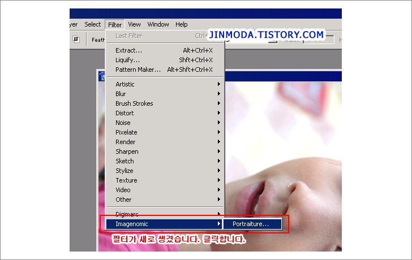Expand the Stylize filter submenu
This screenshot has width=412, height=260.
click(x=165, y=171)
